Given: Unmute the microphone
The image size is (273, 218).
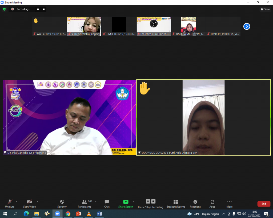Looking at the screenshot, I should pyautogui.click(x=10, y=204).
